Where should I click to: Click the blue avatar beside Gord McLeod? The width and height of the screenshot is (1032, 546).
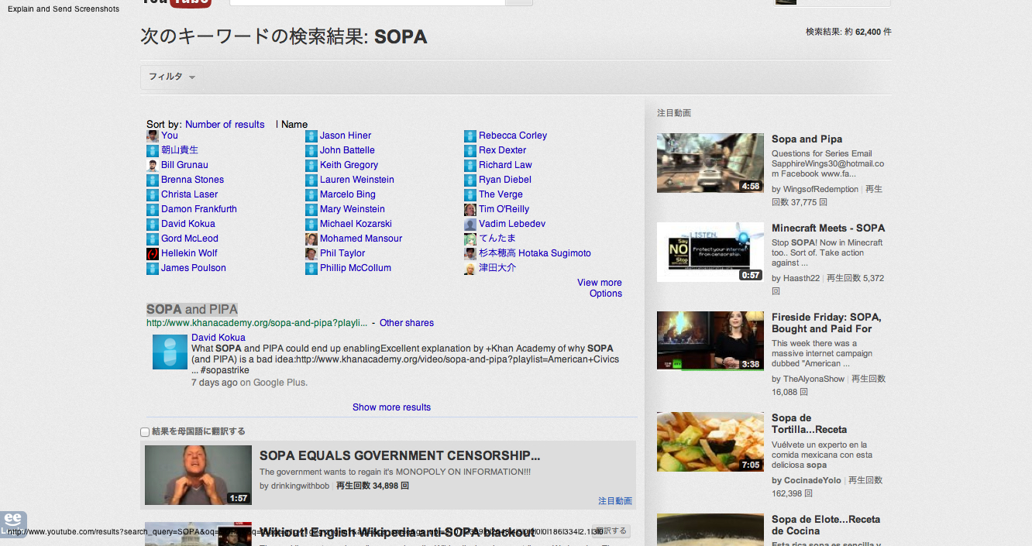(x=153, y=239)
